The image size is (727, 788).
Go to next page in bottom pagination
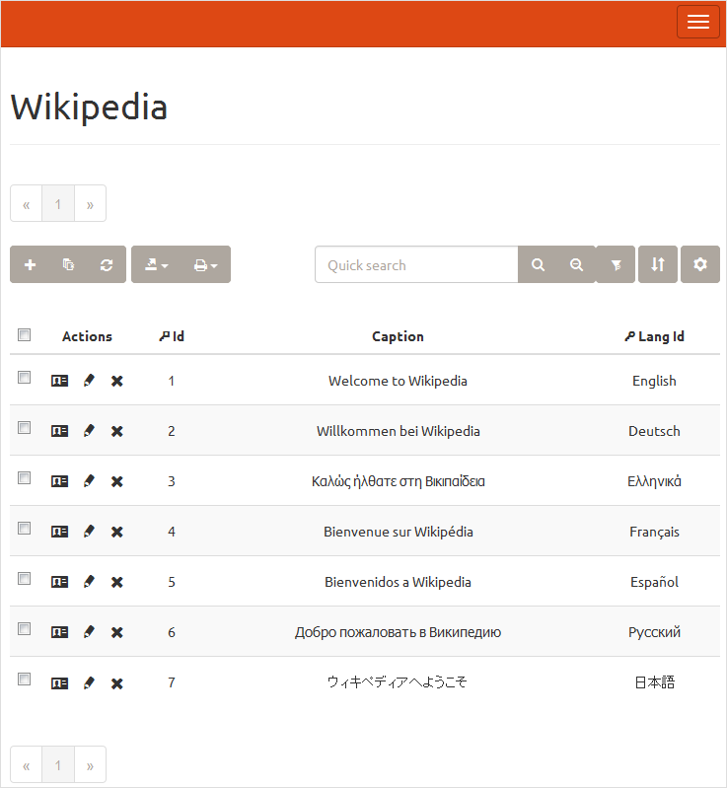coord(90,765)
